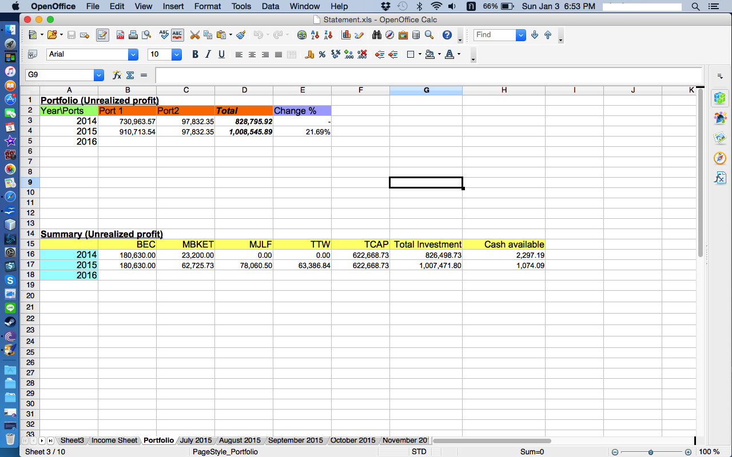The width and height of the screenshot is (732, 457).
Task: Toggle Underline formatting
Action: 221,54
